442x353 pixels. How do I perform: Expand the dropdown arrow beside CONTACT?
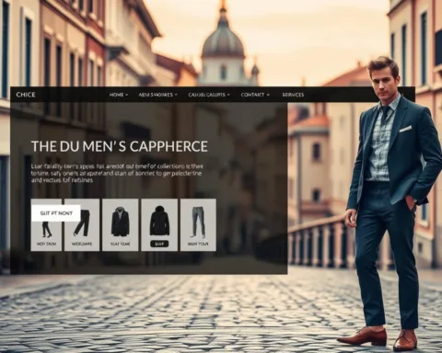[x=268, y=95]
